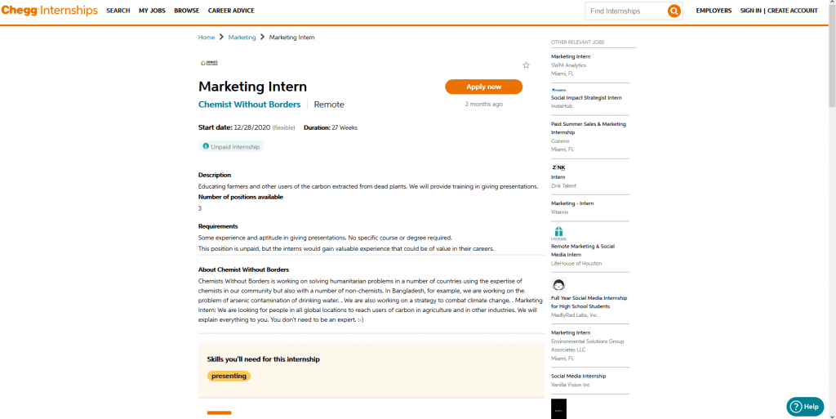The height and width of the screenshot is (419, 836).
Task: Open the Help chat widget
Action: pyautogui.click(x=805, y=406)
